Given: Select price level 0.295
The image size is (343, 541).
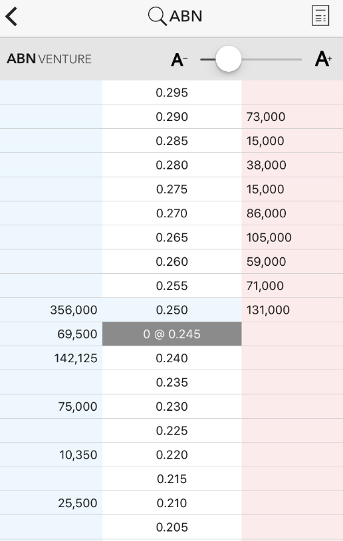Looking at the screenshot, I should 172,92.
